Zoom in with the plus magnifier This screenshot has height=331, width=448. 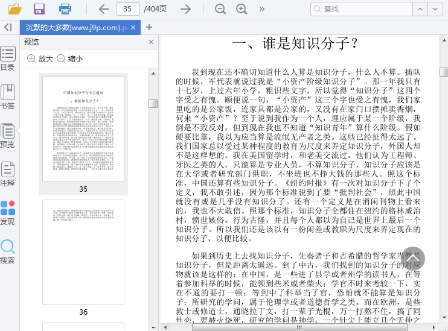pyautogui.click(x=242, y=9)
